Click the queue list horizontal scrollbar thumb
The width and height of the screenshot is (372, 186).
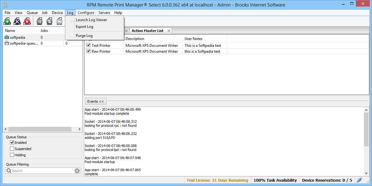coord(40,129)
